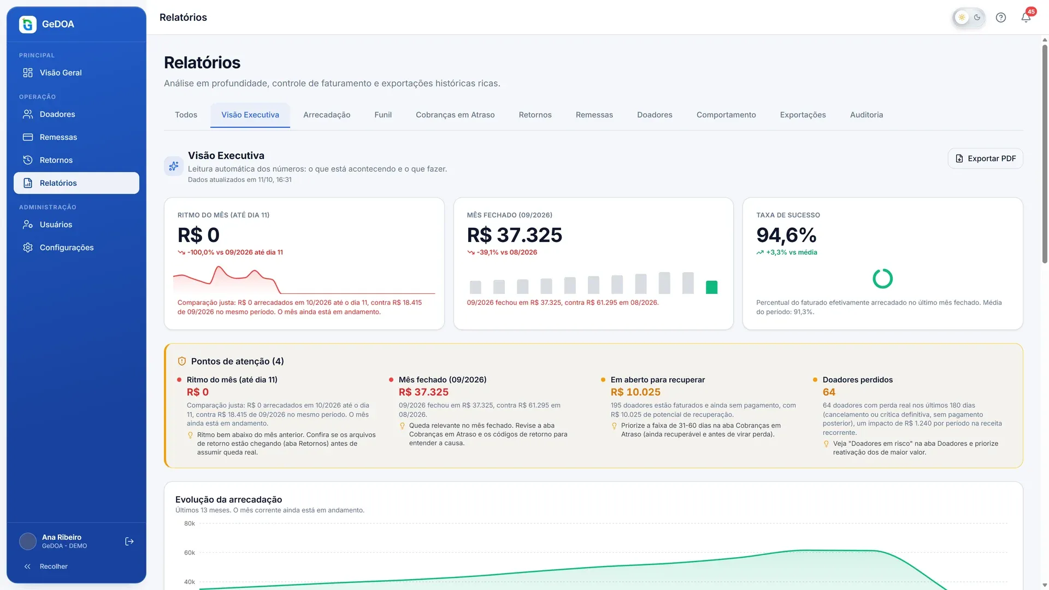Go to Doadores in the sidebar
Image resolution: width=1049 pixels, height=590 pixels.
pyautogui.click(x=76, y=114)
